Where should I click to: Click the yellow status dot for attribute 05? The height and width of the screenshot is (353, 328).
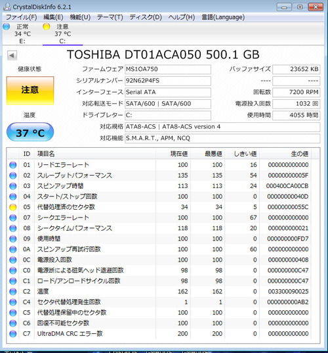(x=13, y=207)
